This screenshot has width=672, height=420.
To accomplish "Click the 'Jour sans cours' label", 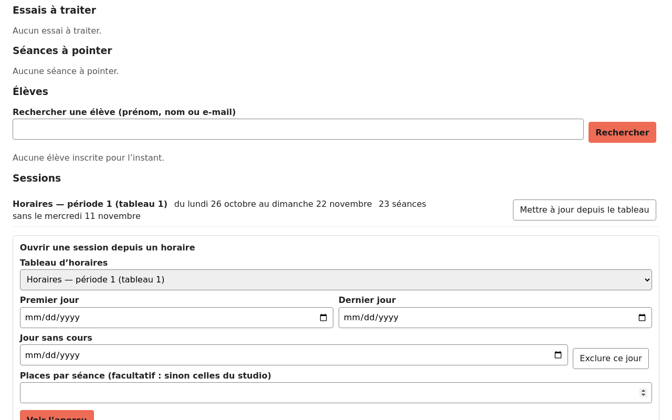I will pos(56,338).
